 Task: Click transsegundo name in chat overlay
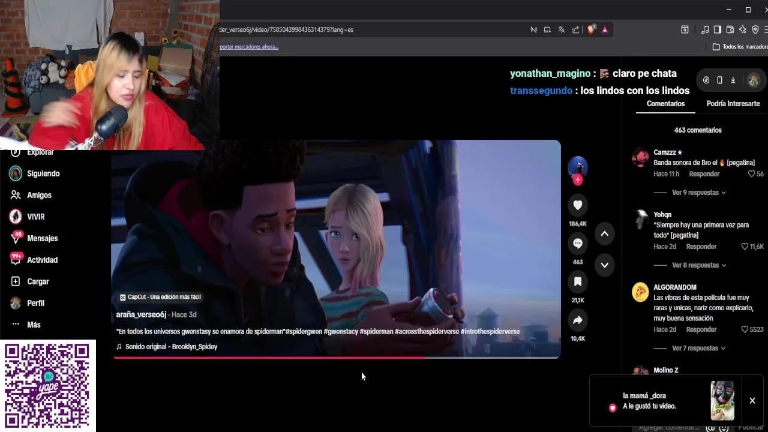(x=541, y=91)
